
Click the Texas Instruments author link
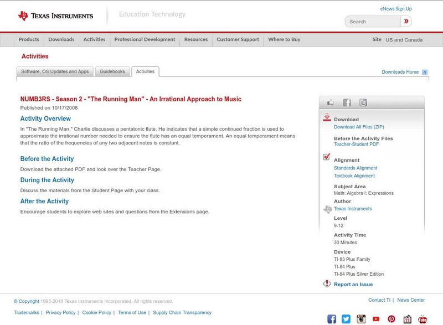[x=353, y=209]
